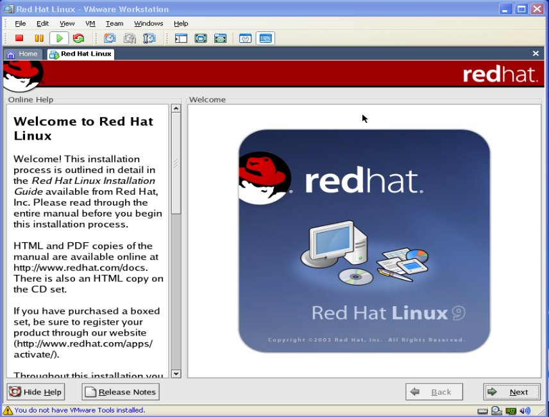The image size is (549, 417).
Task: Click the network adapter status icon
Action: point(511,411)
